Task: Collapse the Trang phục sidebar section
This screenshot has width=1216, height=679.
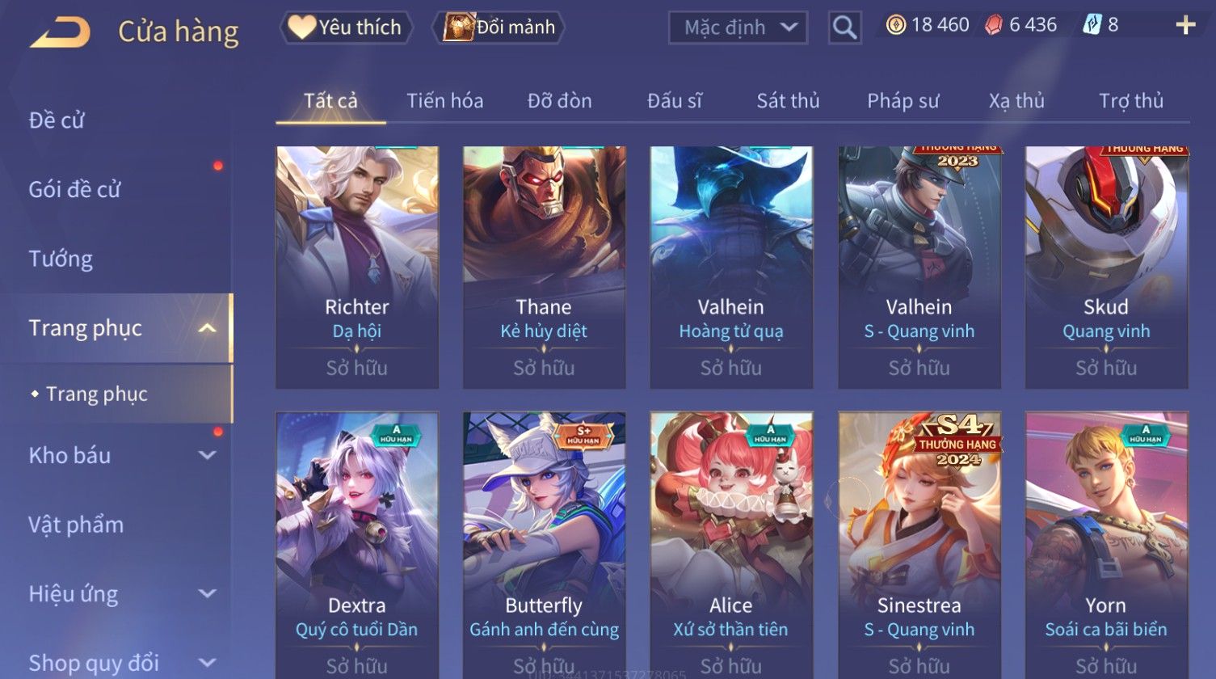Action: click(x=207, y=328)
